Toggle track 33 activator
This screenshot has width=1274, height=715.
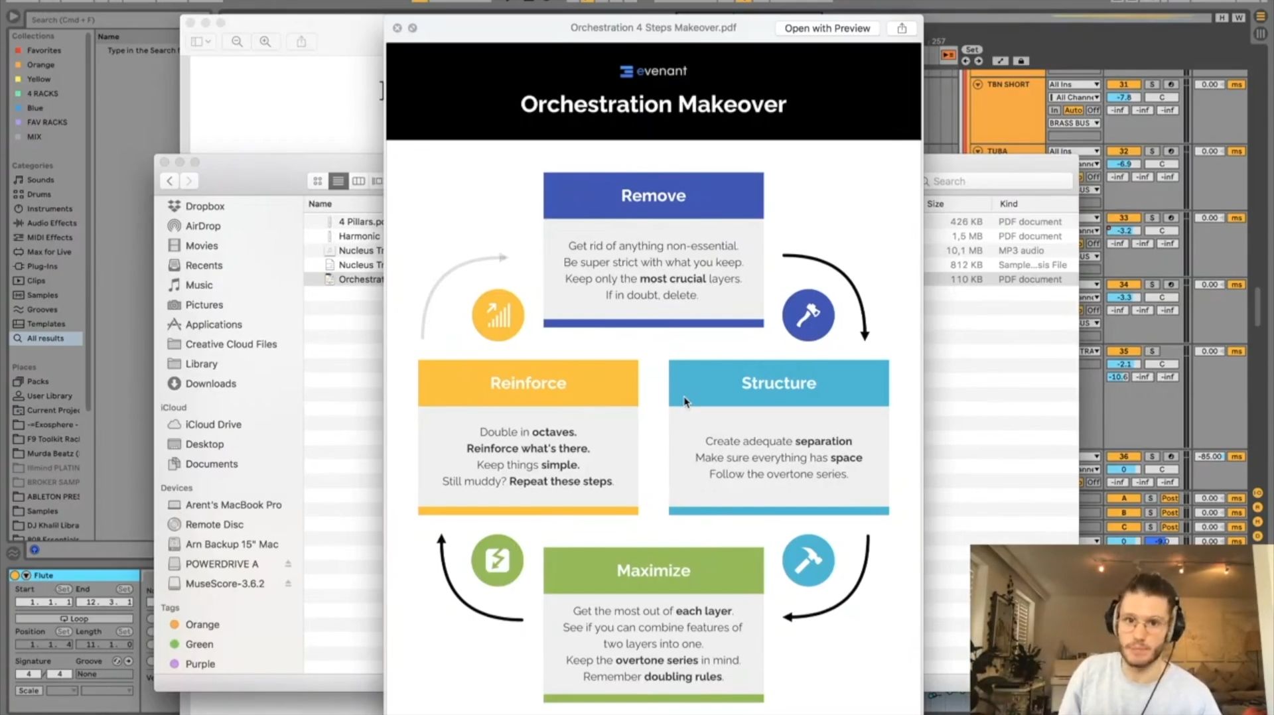point(1123,218)
